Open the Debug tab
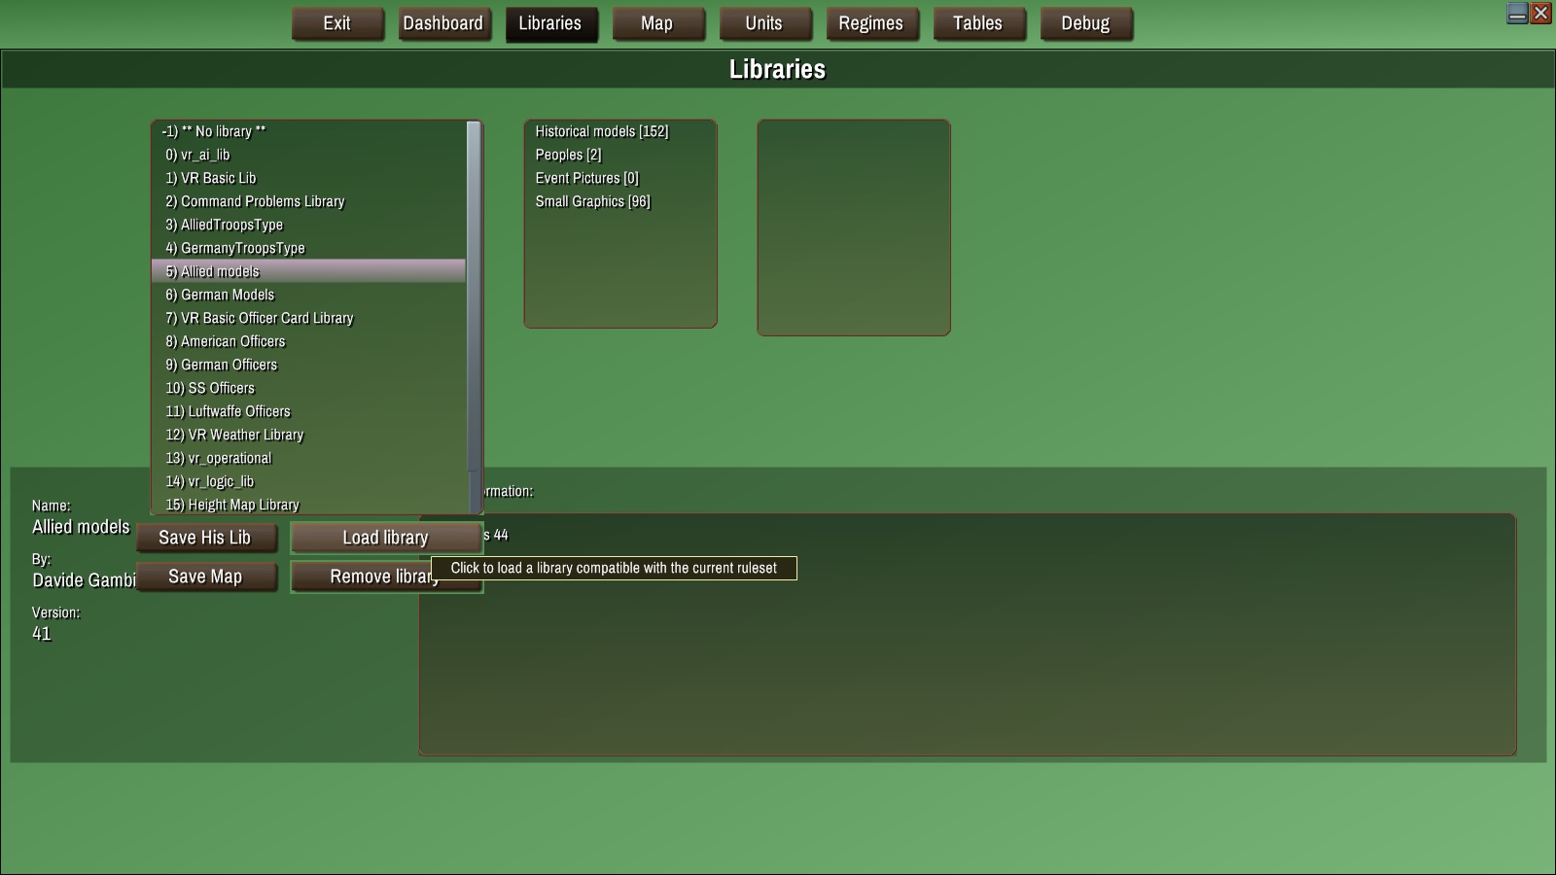The width and height of the screenshot is (1556, 875). [x=1085, y=23]
